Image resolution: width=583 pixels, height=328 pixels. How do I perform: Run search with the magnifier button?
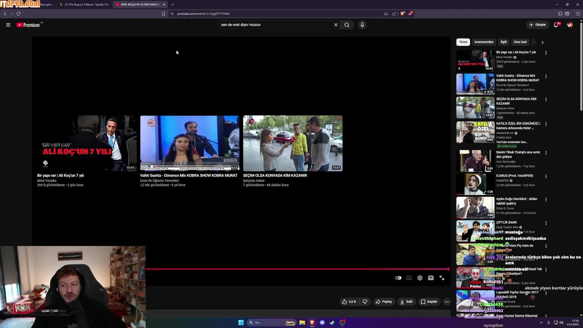coord(347,25)
